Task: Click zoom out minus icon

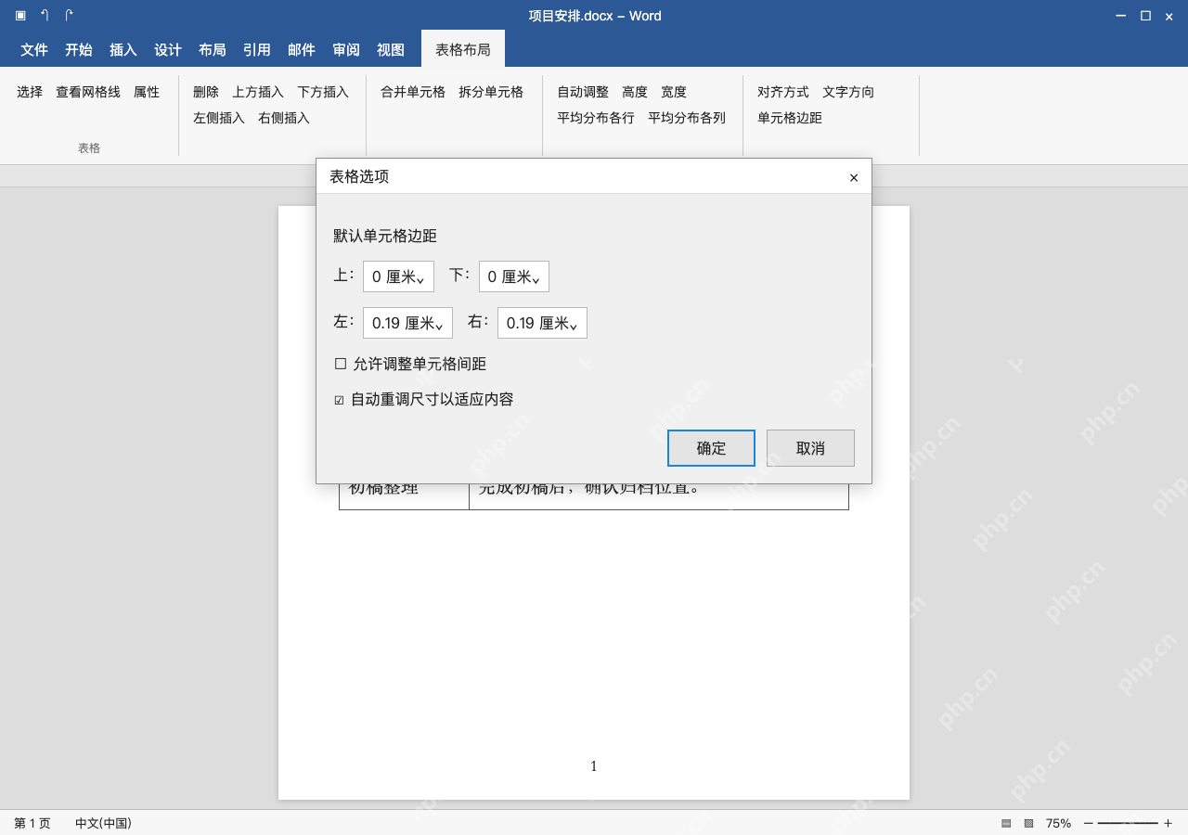Action: point(1089,823)
